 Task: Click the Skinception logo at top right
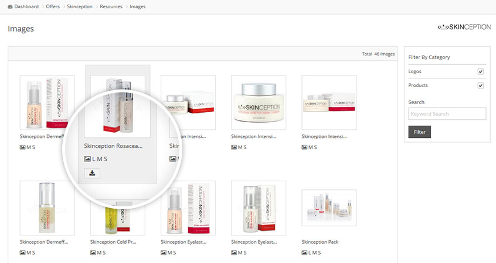pyautogui.click(x=464, y=27)
